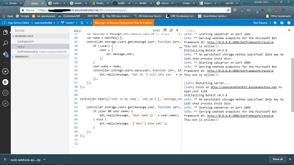The image size is (294, 165).
Task: Close the Output panel
Action: click(289, 30)
